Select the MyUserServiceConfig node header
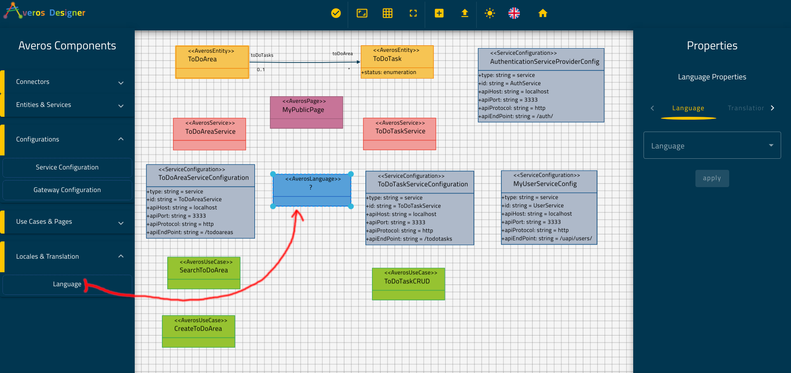Viewport: 791px width, 373px height. 549,182
